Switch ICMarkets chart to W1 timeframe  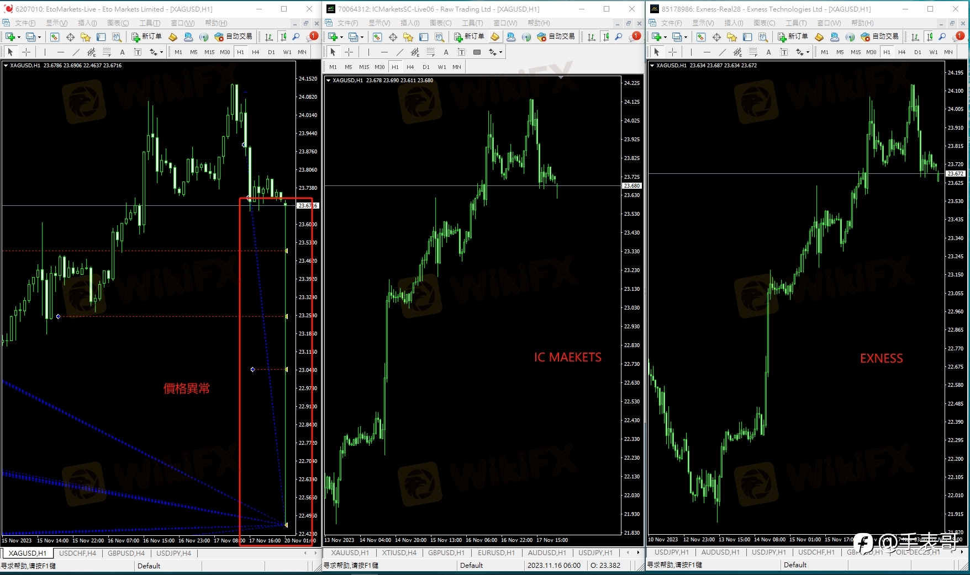click(x=442, y=67)
